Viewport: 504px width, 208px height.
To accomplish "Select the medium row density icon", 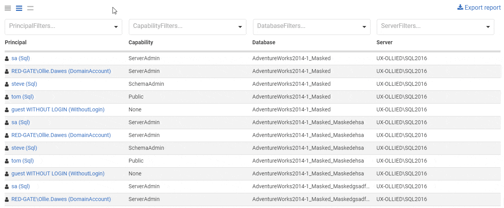I will coord(19,8).
